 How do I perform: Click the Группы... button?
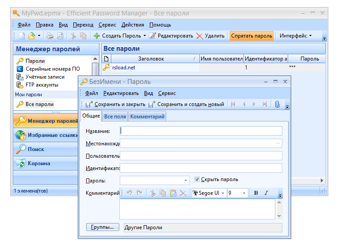click(x=103, y=227)
